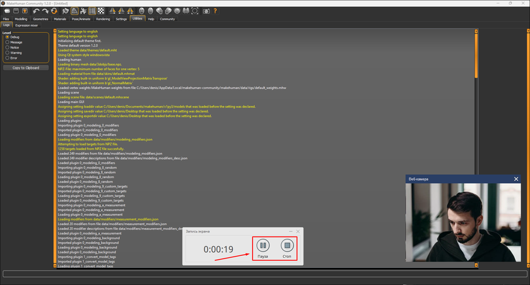The width and height of the screenshot is (530, 285).
Task: Click the log vertical scrollbar thumb
Action: [x=476, y=56]
